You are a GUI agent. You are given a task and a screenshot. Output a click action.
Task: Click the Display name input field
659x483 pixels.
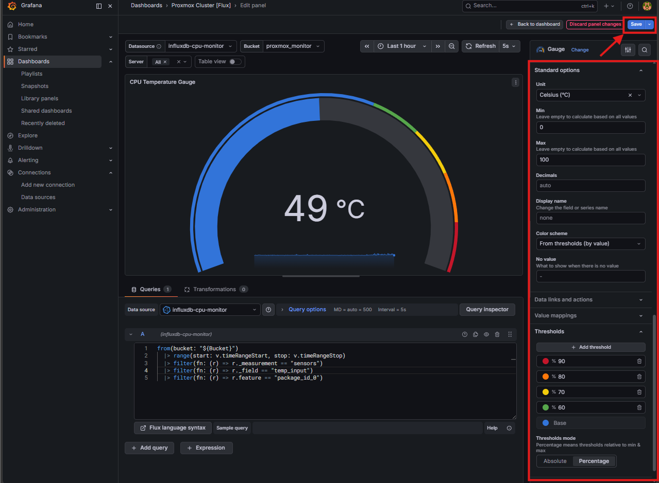[x=590, y=218]
